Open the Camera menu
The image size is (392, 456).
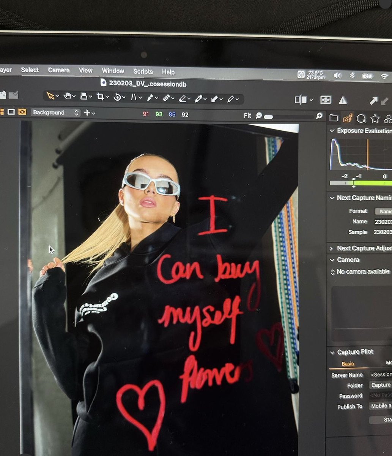[x=59, y=70]
